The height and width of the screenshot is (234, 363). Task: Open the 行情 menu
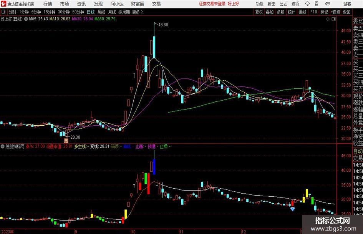pos(48,4)
